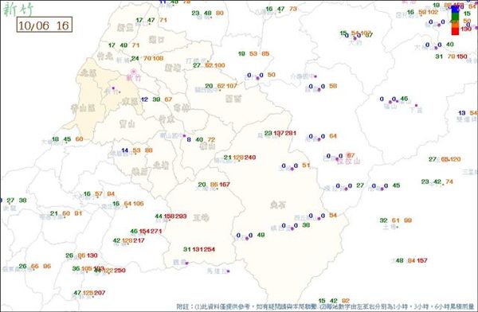The image size is (478, 312).
Task: Select the rainfall value "217"
Action: pyautogui.click(x=139, y=240)
